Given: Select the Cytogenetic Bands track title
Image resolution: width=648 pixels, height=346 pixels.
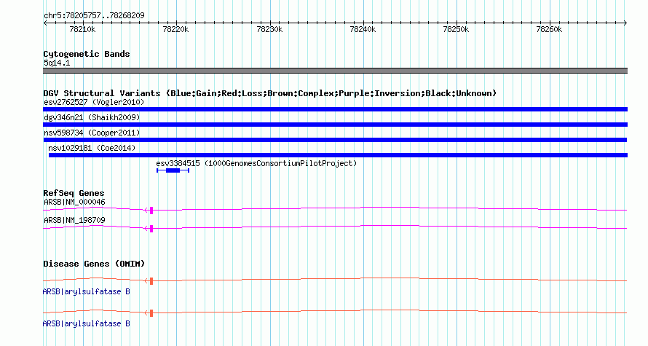Looking at the screenshot, I should tap(87, 54).
